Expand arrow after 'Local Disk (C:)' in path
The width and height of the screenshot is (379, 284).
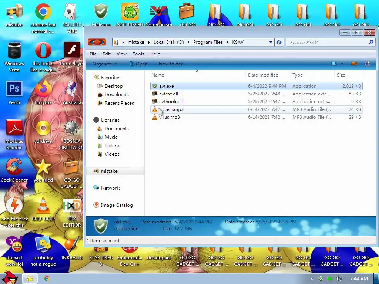click(188, 42)
